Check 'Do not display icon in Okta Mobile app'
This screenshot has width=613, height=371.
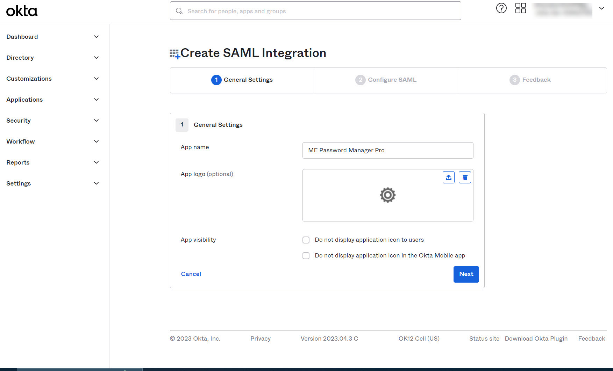(306, 256)
